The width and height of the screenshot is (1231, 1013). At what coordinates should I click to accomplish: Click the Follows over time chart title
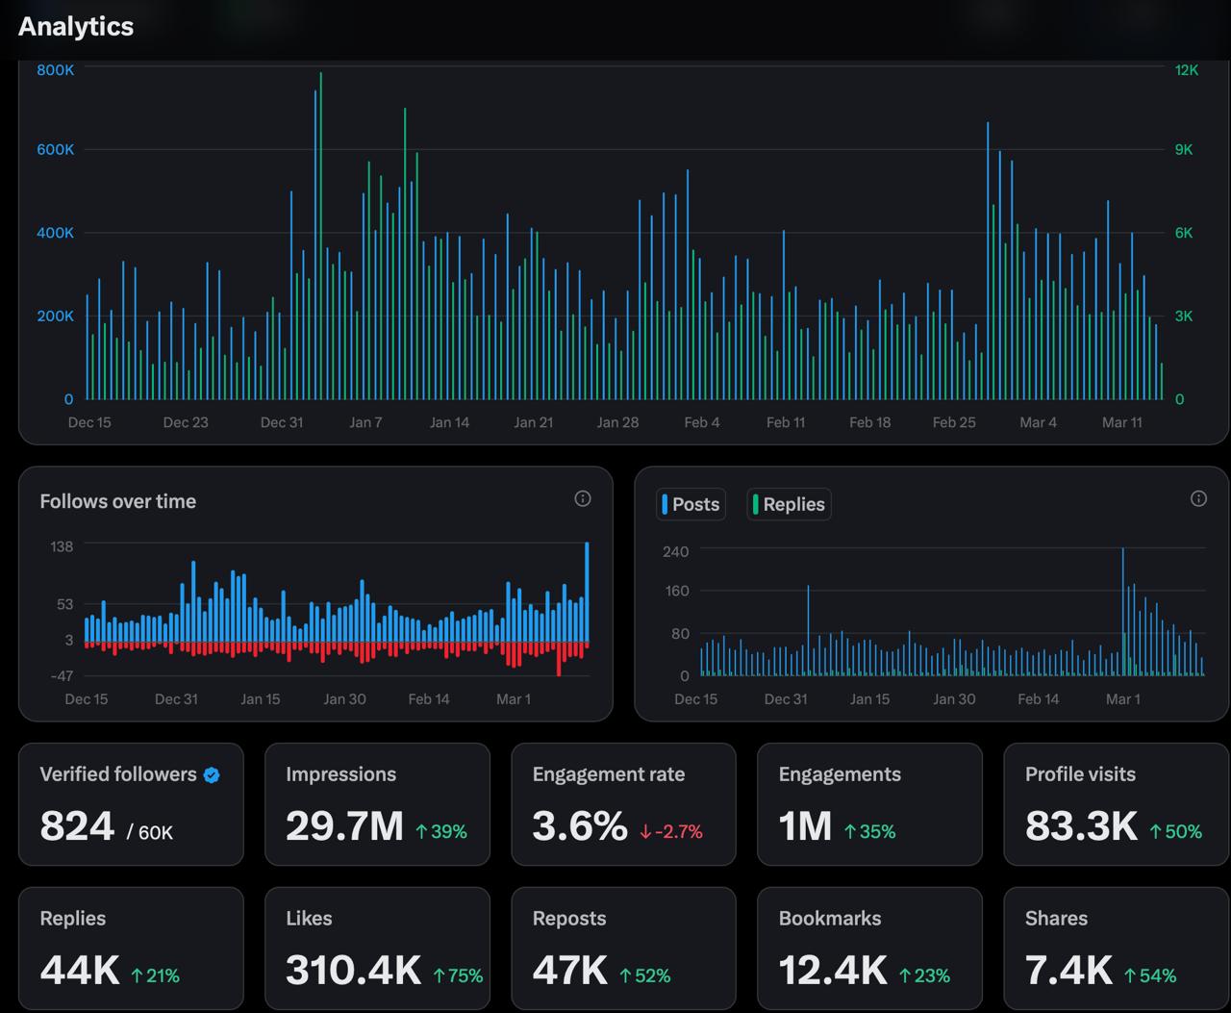117,501
